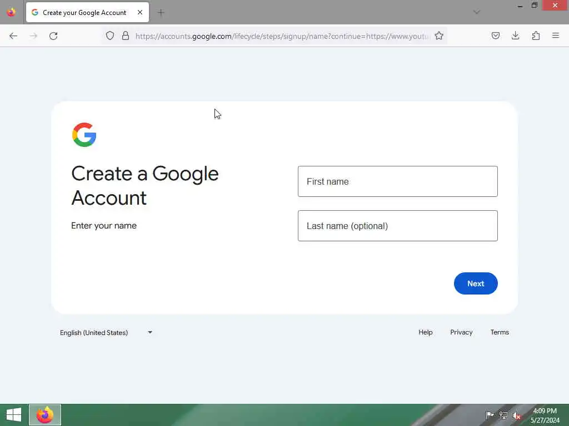The height and width of the screenshot is (426, 569).
Task: Click the address bar URL
Action: tap(282, 36)
